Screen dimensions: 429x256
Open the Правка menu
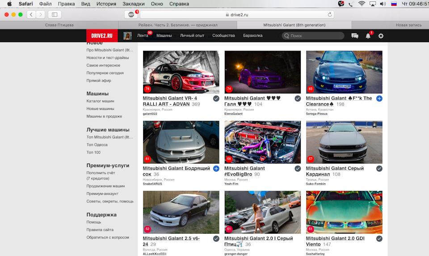click(x=66, y=4)
